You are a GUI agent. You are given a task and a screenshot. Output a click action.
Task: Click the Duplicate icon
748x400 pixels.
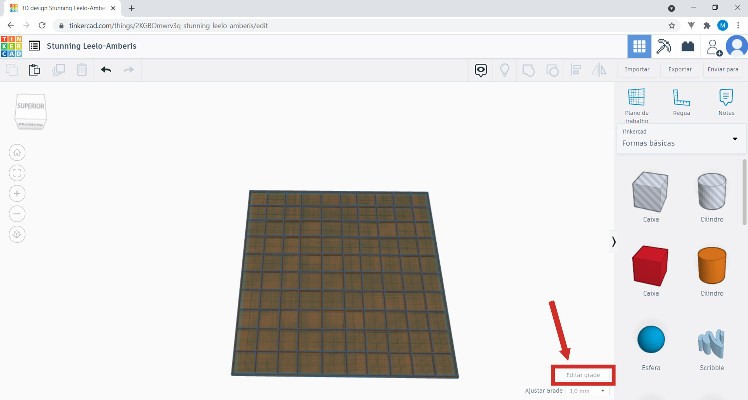point(58,70)
